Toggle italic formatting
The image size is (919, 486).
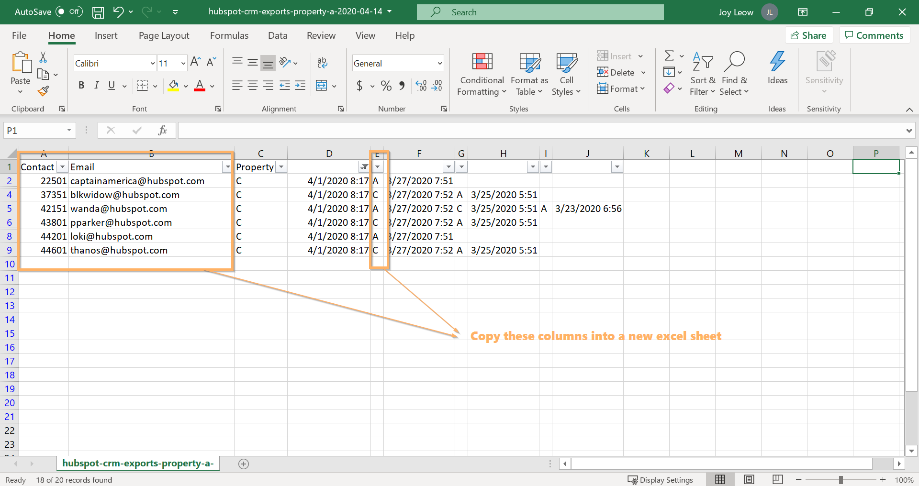96,85
